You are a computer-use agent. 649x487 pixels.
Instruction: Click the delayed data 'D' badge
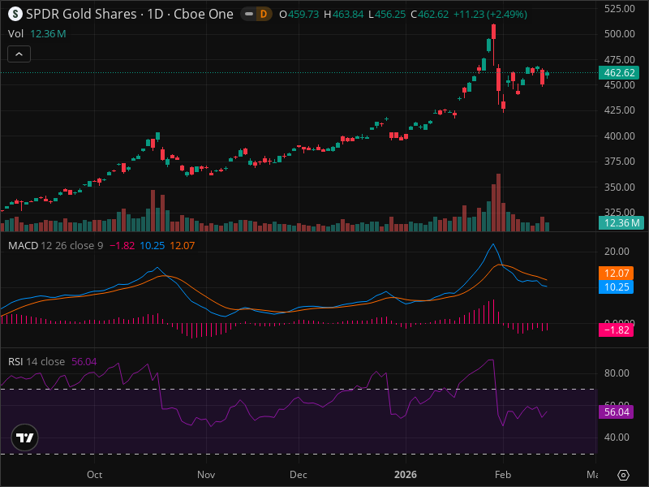(x=263, y=14)
